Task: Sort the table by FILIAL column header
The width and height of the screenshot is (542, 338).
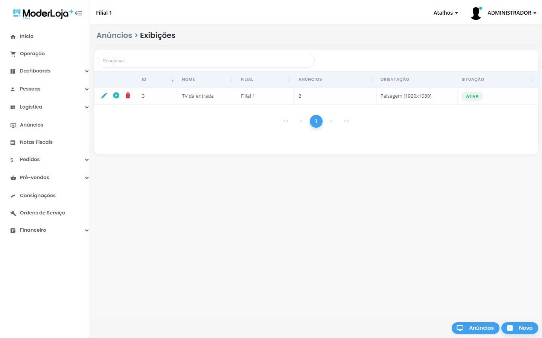Action: [266, 80]
